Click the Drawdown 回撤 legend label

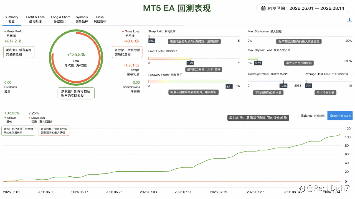tap(40, 120)
